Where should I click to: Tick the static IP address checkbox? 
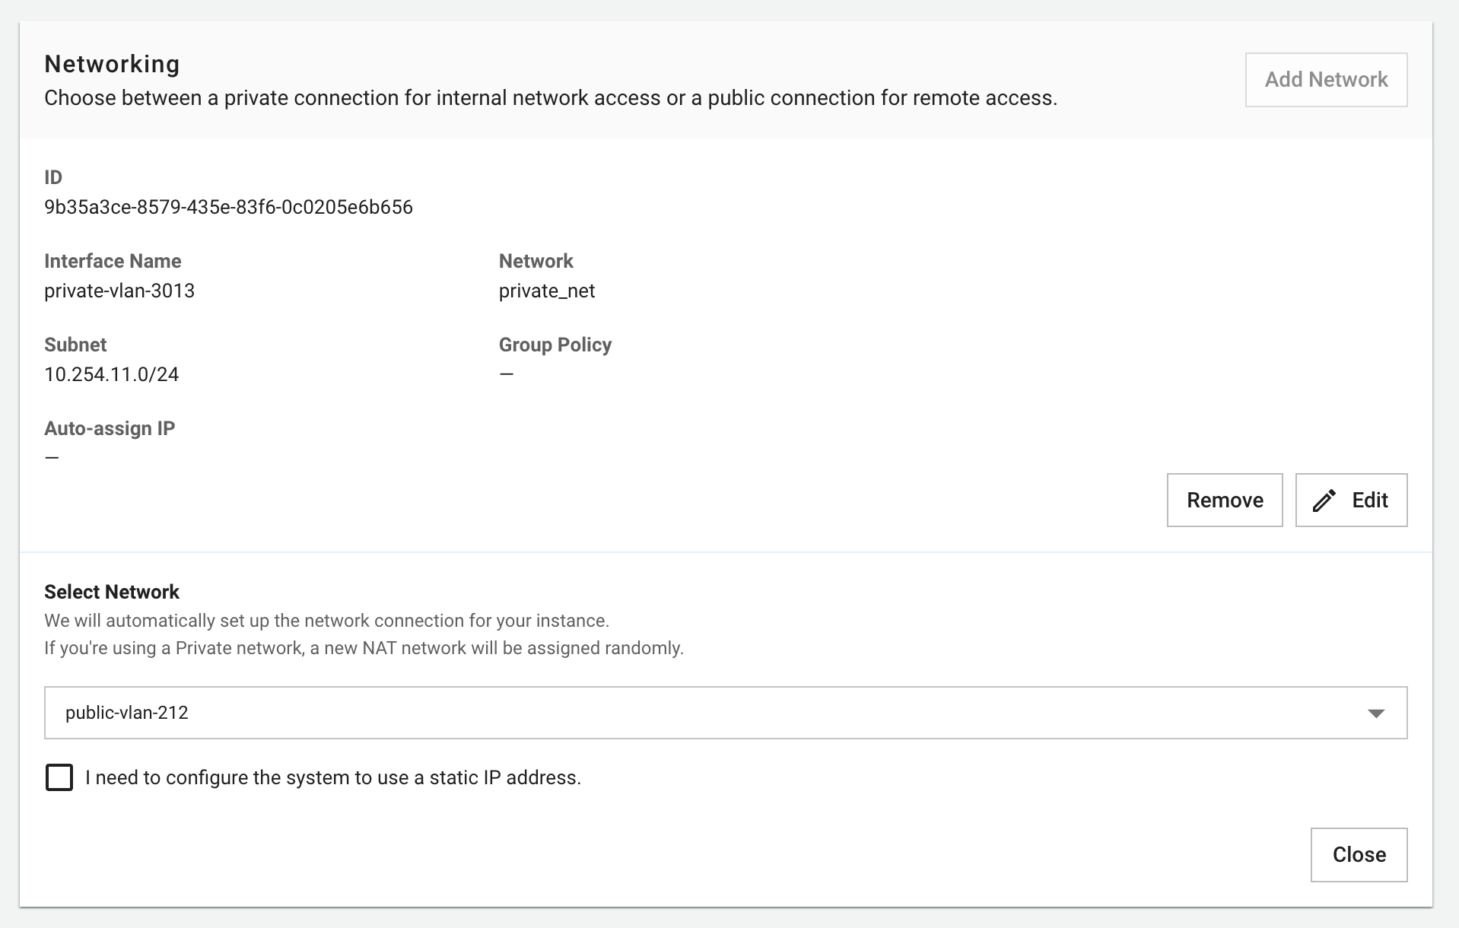[59, 777]
